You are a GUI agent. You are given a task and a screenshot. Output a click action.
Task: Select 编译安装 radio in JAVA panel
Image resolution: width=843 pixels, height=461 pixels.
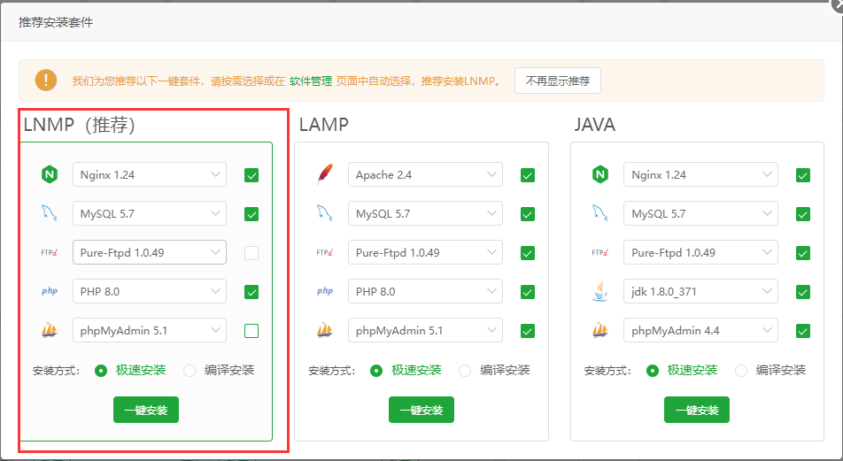click(741, 370)
